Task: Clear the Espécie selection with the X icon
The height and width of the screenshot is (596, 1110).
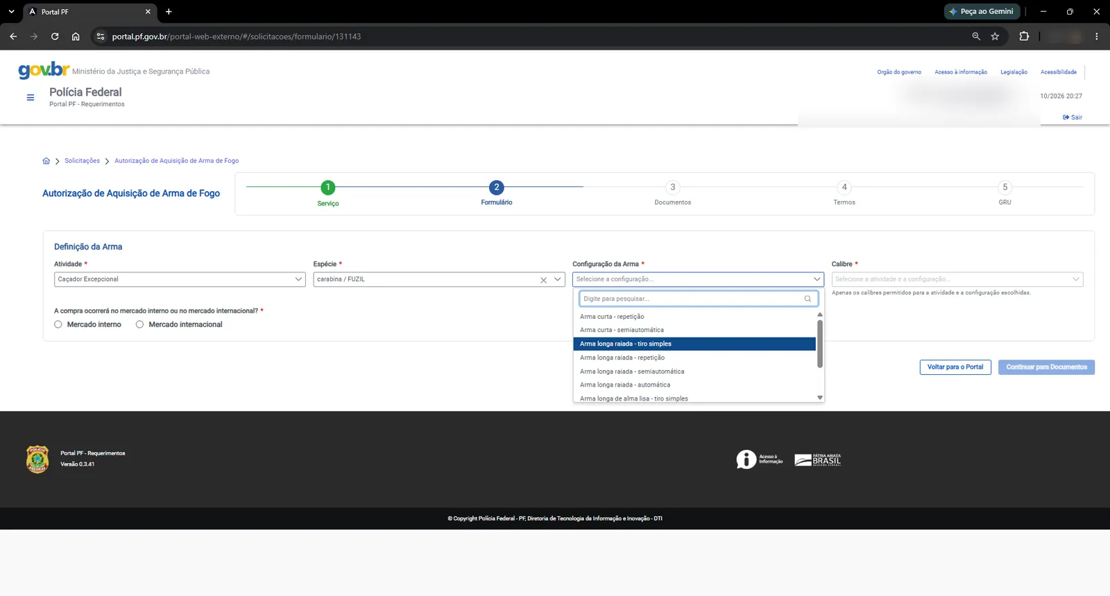Action: click(544, 280)
